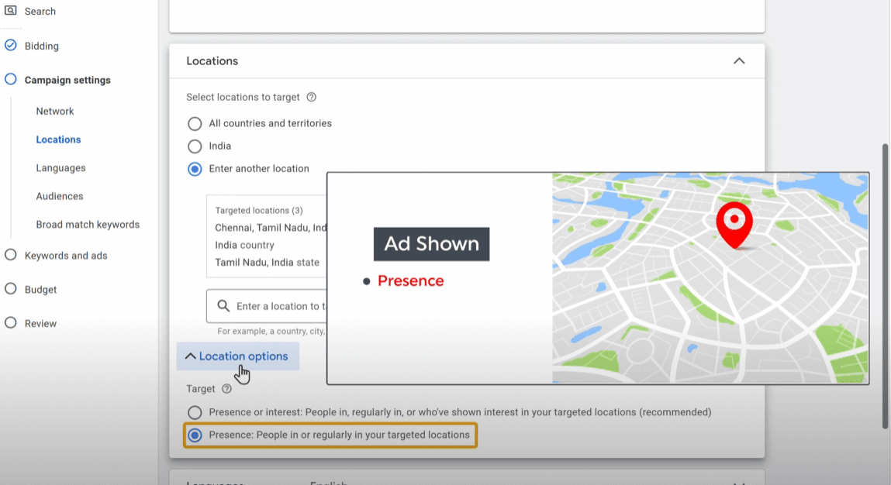Collapse the Locations section chevron
The width and height of the screenshot is (891, 485).
pyautogui.click(x=739, y=61)
